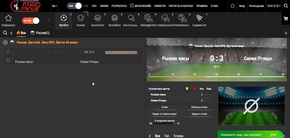Click the 45' mark on match timeline
The image size is (290, 138).
coord(216,74)
